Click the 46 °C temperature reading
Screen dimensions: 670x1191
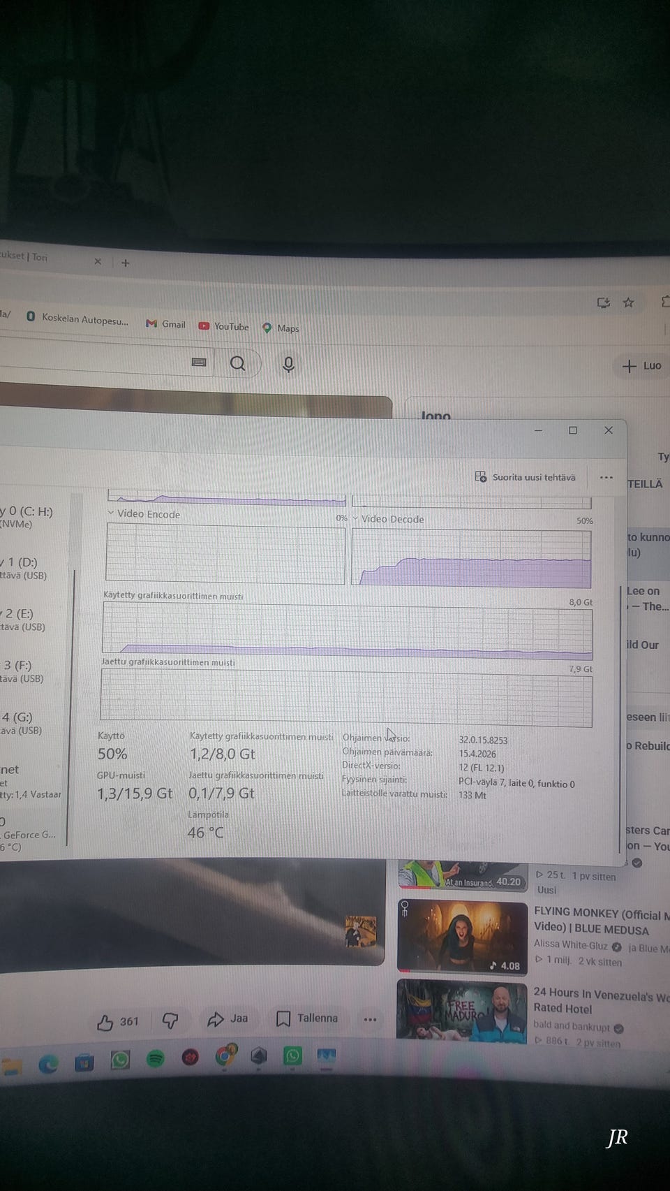[x=205, y=833]
